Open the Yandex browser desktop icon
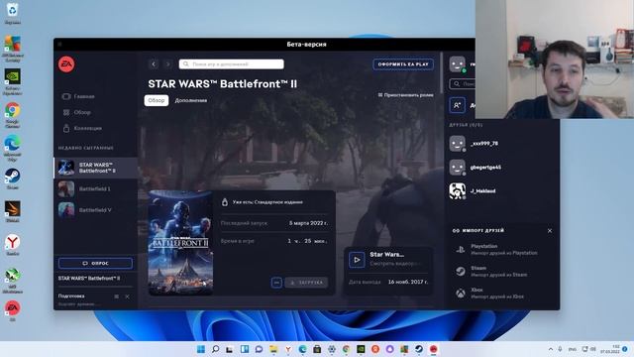 pos(13,245)
